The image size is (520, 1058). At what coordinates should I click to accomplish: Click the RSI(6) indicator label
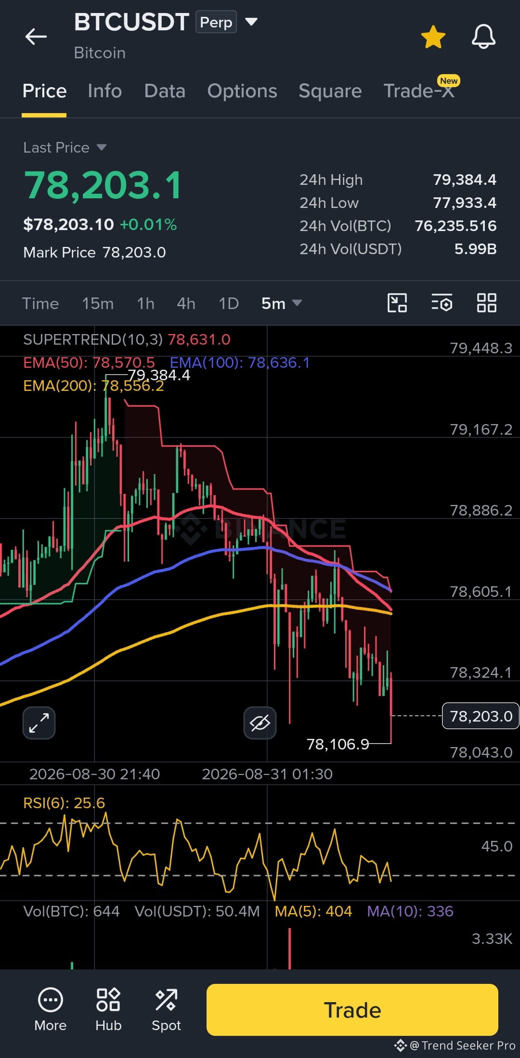tap(64, 803)
